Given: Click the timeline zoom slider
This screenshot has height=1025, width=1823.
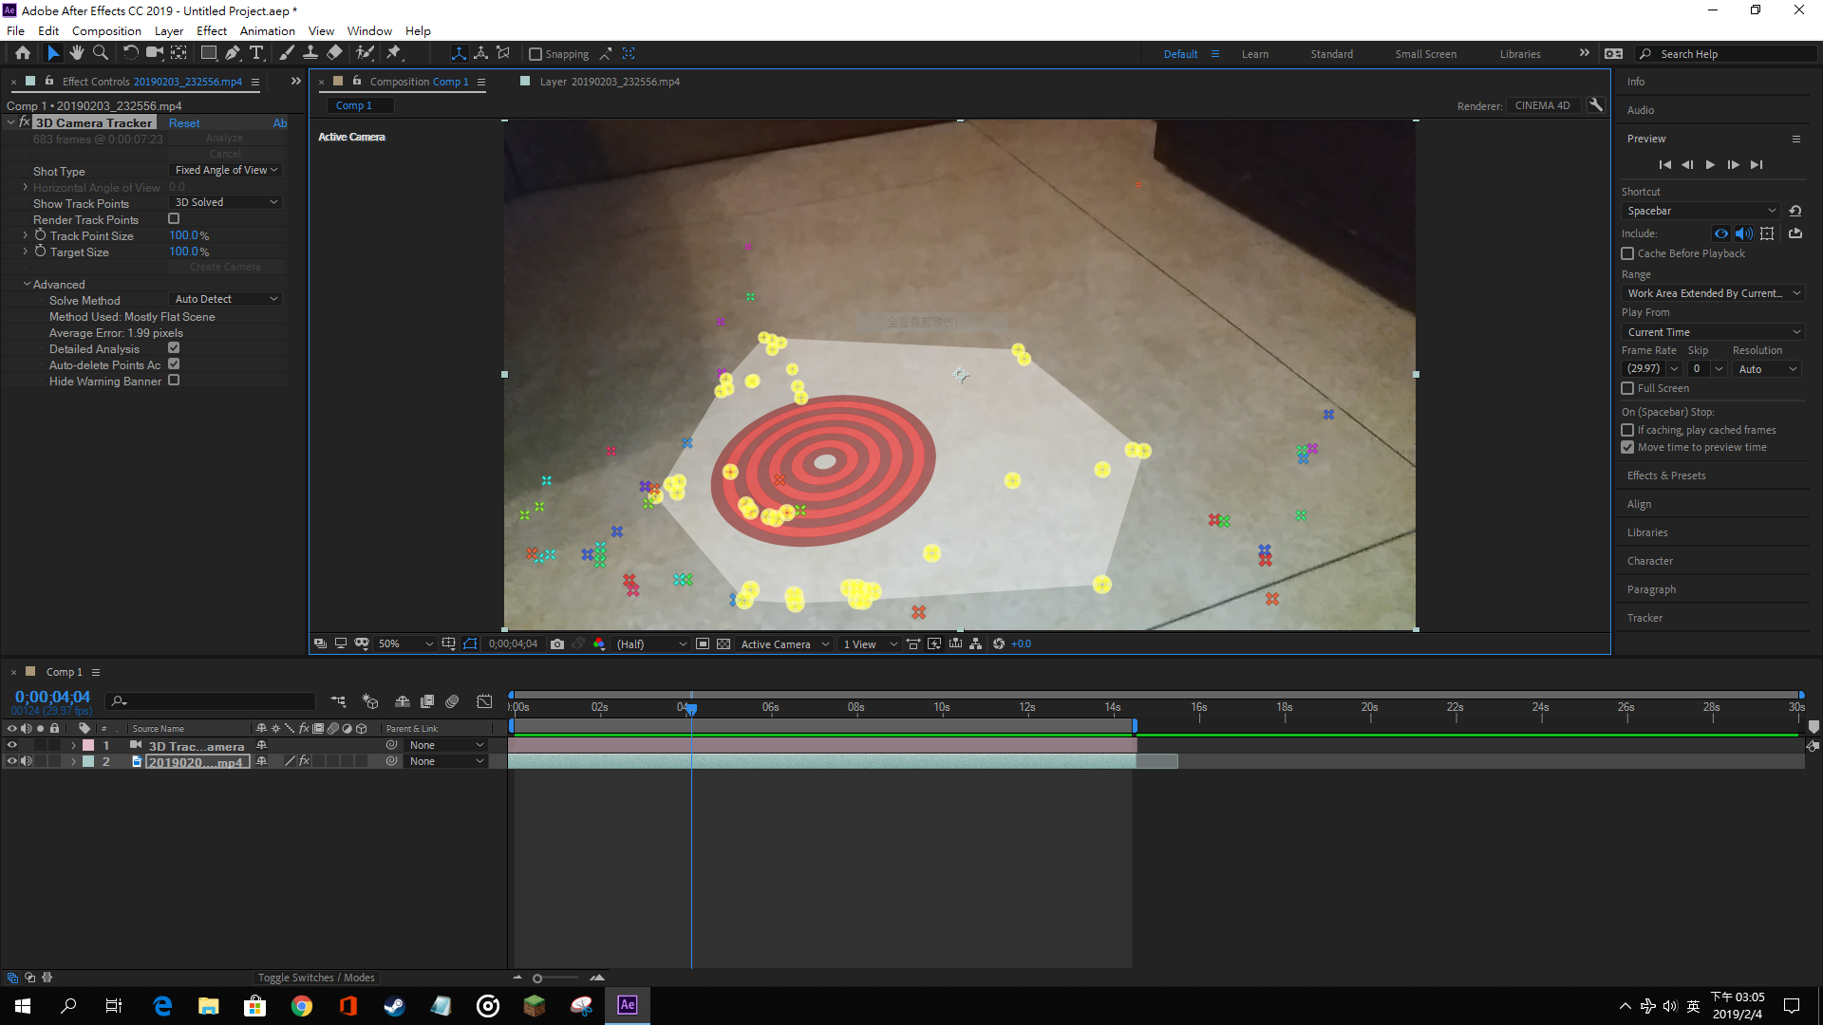Looking at the screenshot, I should coord(537,978).
